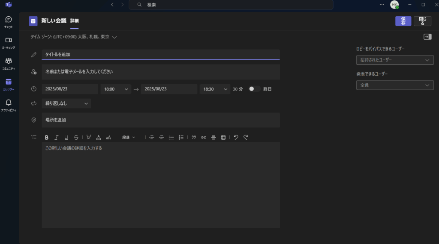This screenshot has width=439, height=244.
Task: Expand the time zone selector chevron
Action: [114, 37]
